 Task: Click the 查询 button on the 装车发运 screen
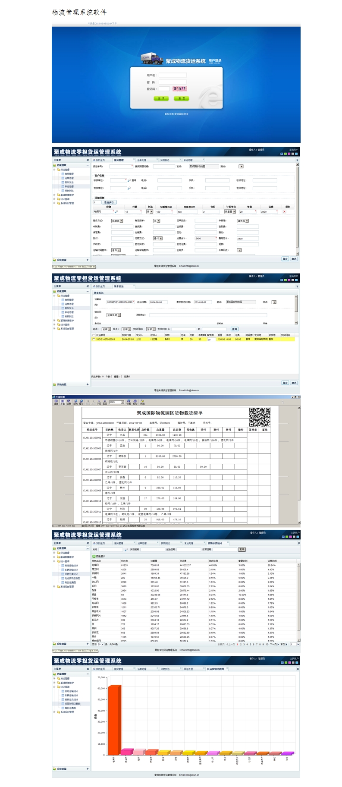pyautogui.click(x=234, y=329)
